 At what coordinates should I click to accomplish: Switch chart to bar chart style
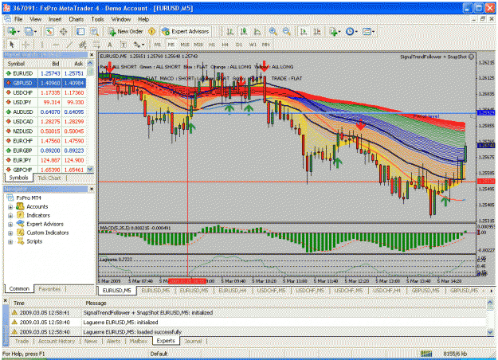click(230, 31)
